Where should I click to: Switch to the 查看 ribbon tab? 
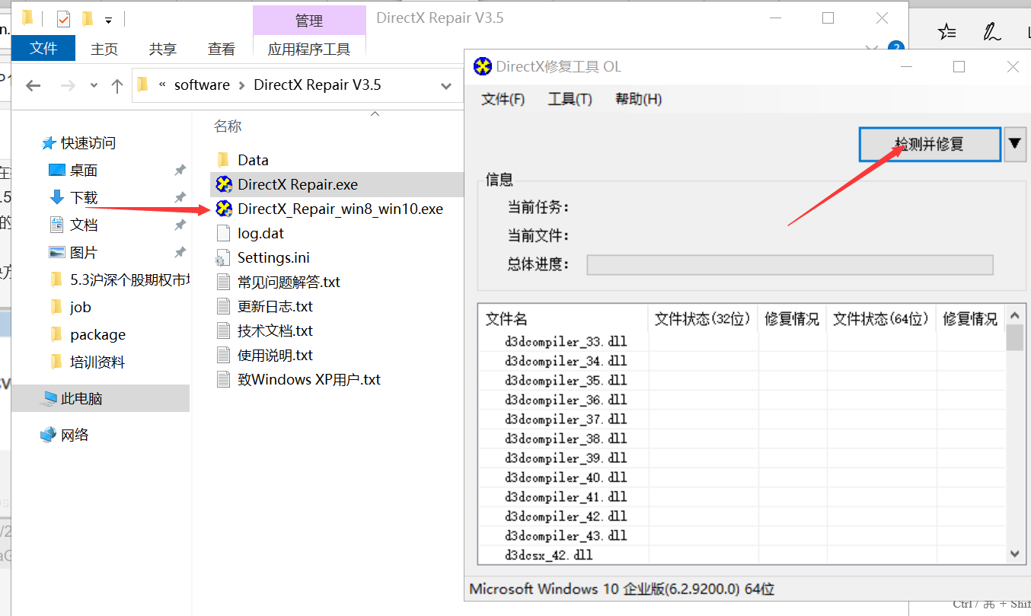tap(222, 49)
